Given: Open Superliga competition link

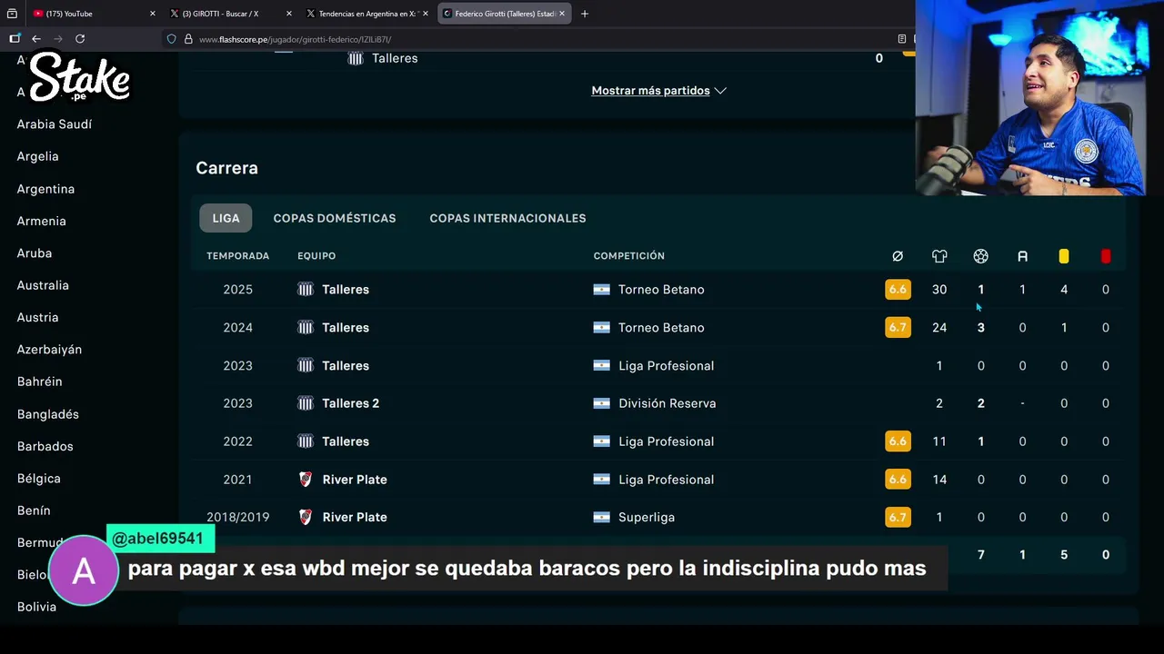Looking at the screenshot, I should pyautogui.click(x=647, y=518).
